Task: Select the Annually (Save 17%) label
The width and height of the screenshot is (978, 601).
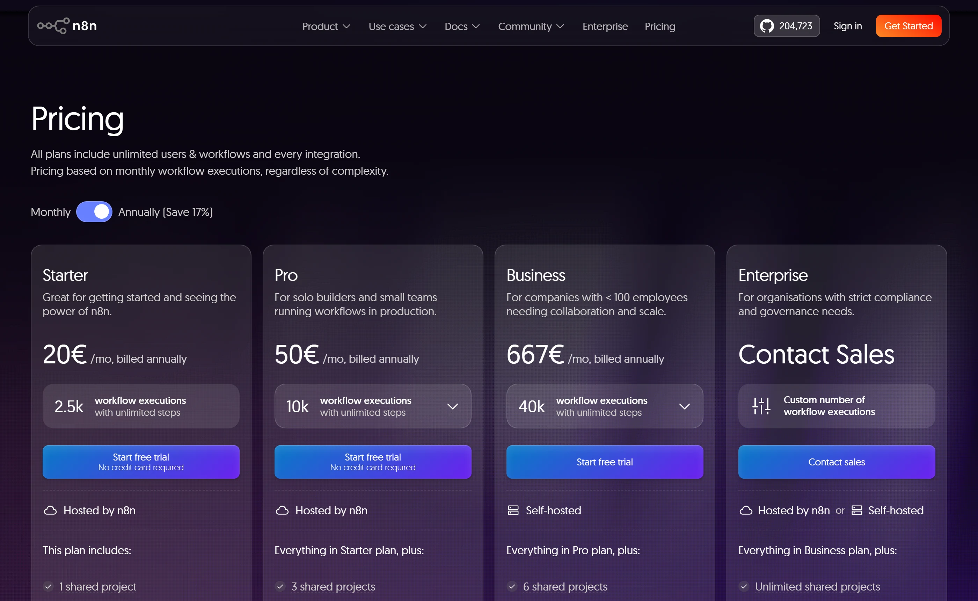Action: tap(165, 212)
